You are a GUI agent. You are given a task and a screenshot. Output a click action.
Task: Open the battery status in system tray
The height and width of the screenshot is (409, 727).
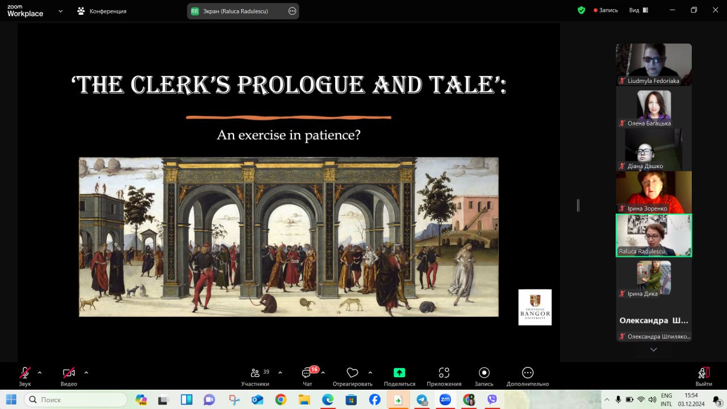(x=630, y=399)
